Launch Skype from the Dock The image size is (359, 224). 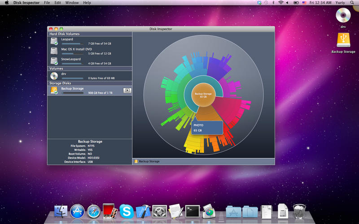click(127, 211)
